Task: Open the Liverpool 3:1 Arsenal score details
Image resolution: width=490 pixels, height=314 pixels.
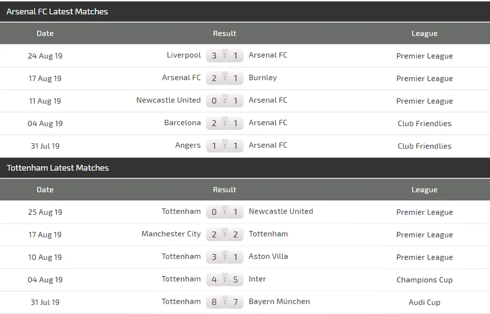Action: (224, 55)
